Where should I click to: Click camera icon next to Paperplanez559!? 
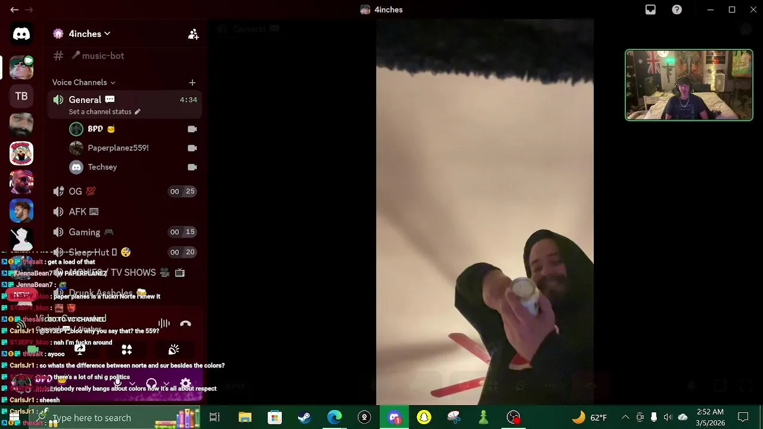click(192, 148)
